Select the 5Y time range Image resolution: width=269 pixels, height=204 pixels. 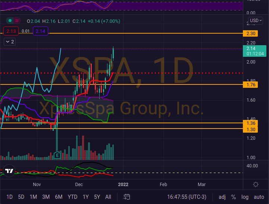click(x=97, y=197)
